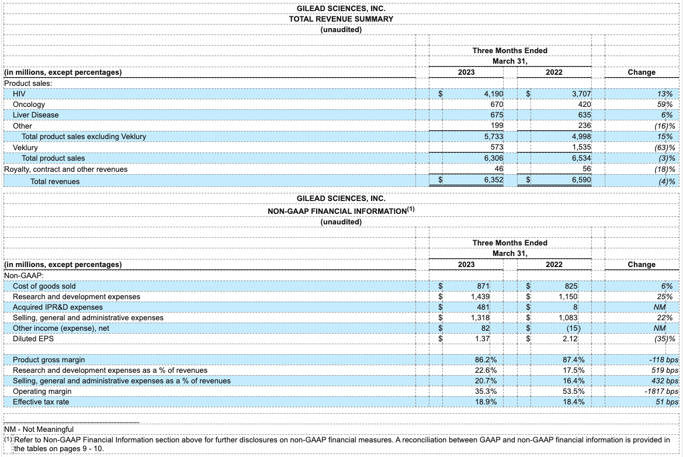683x457 pixels.
Task: Click the Oncology row label
Action: pos(29,105)
